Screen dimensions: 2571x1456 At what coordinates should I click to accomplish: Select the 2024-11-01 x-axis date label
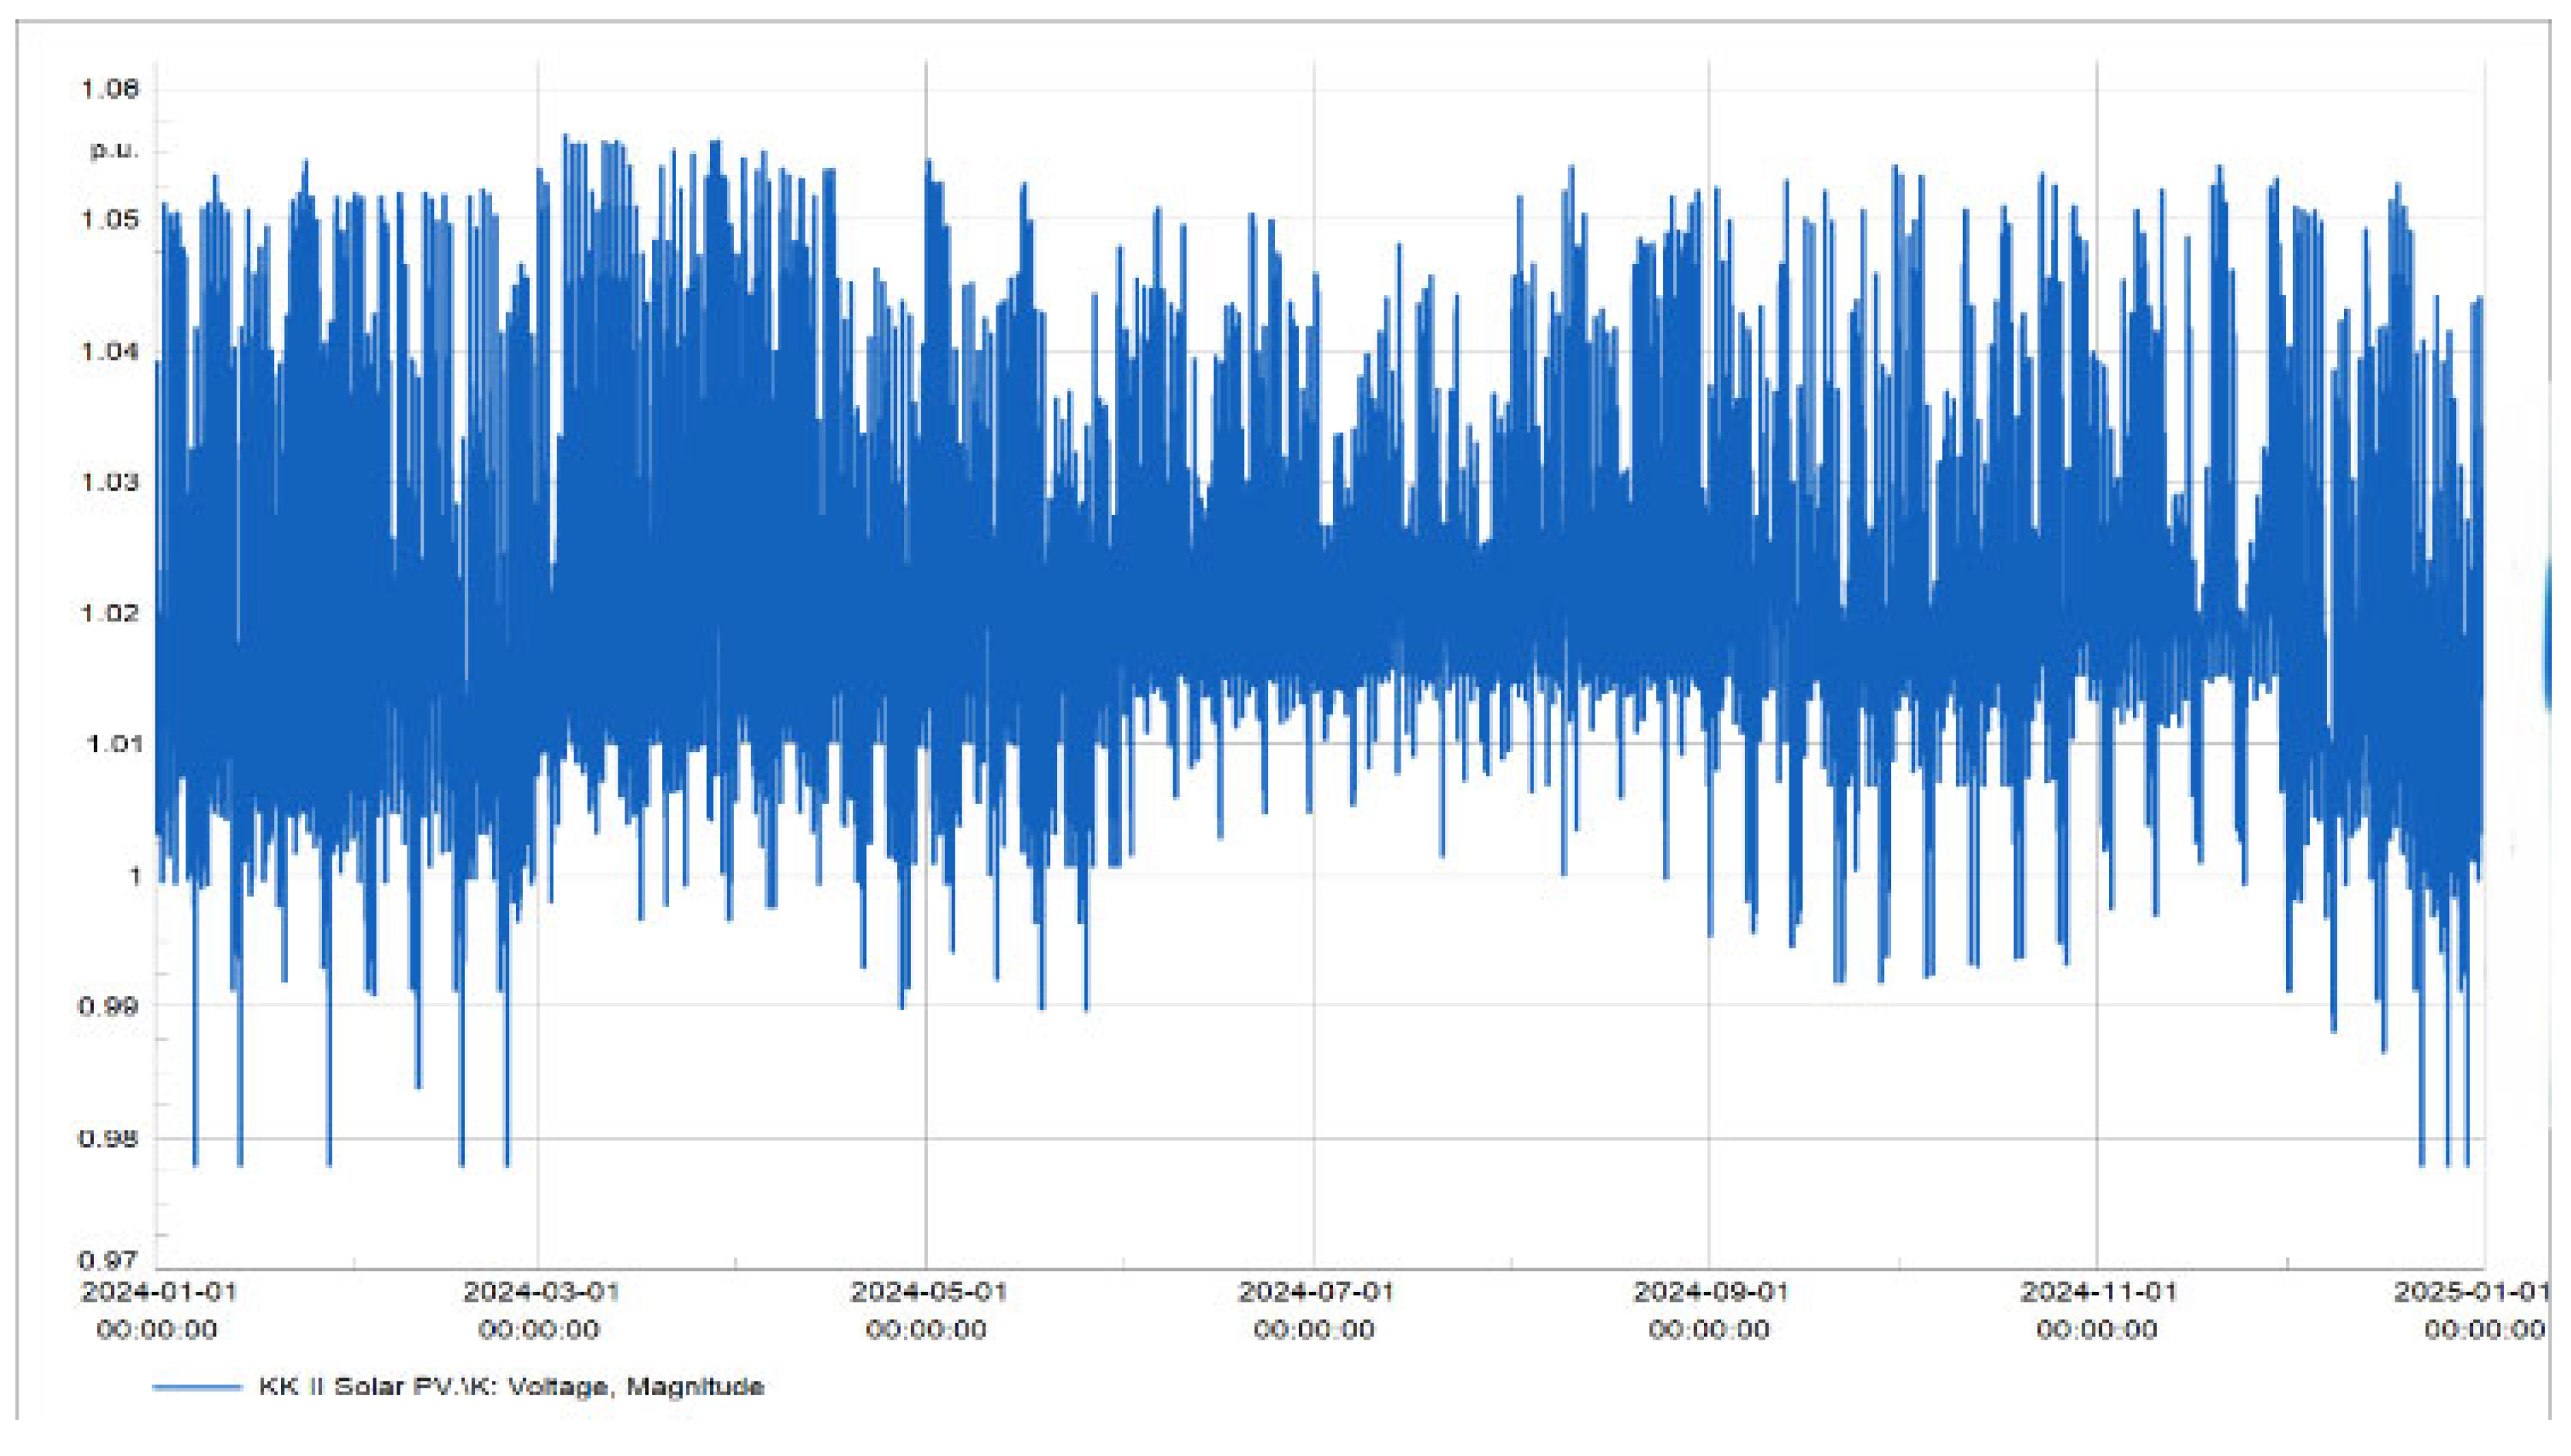click(2097, 1292)
